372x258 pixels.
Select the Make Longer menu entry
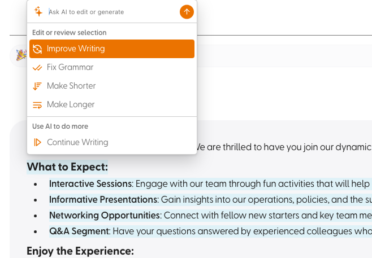[x=112, y=104]
